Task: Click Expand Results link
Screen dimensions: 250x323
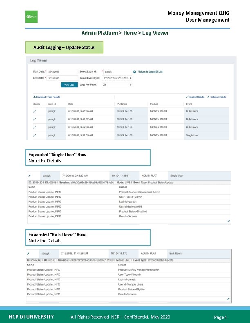Action: 195,97
